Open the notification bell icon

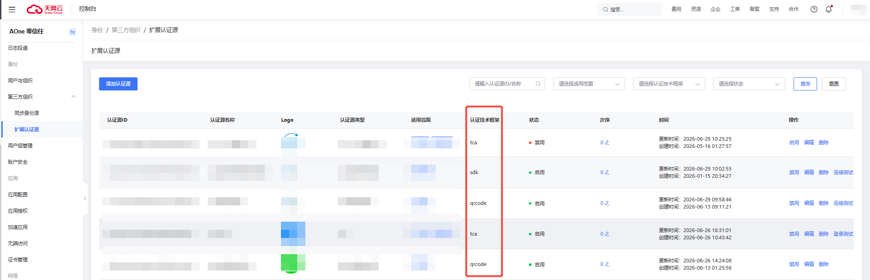829,9
